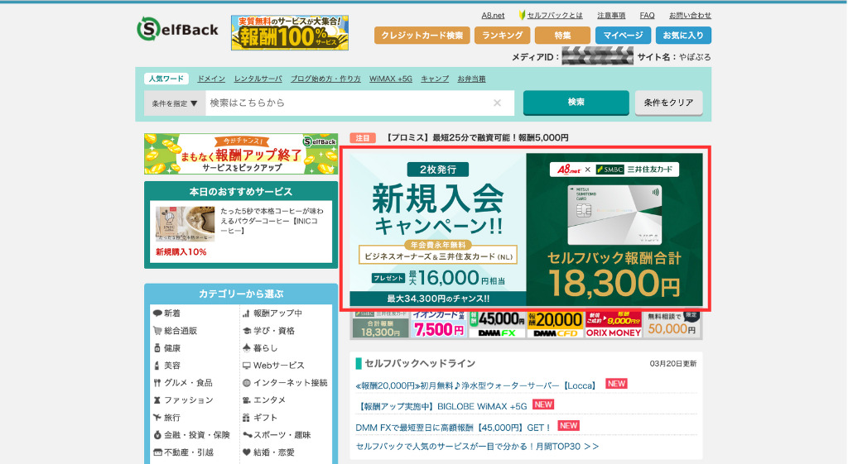Open Locca ウォーターサーバー headline
This screenshot has width=848, height=464.
pos(476,385)
